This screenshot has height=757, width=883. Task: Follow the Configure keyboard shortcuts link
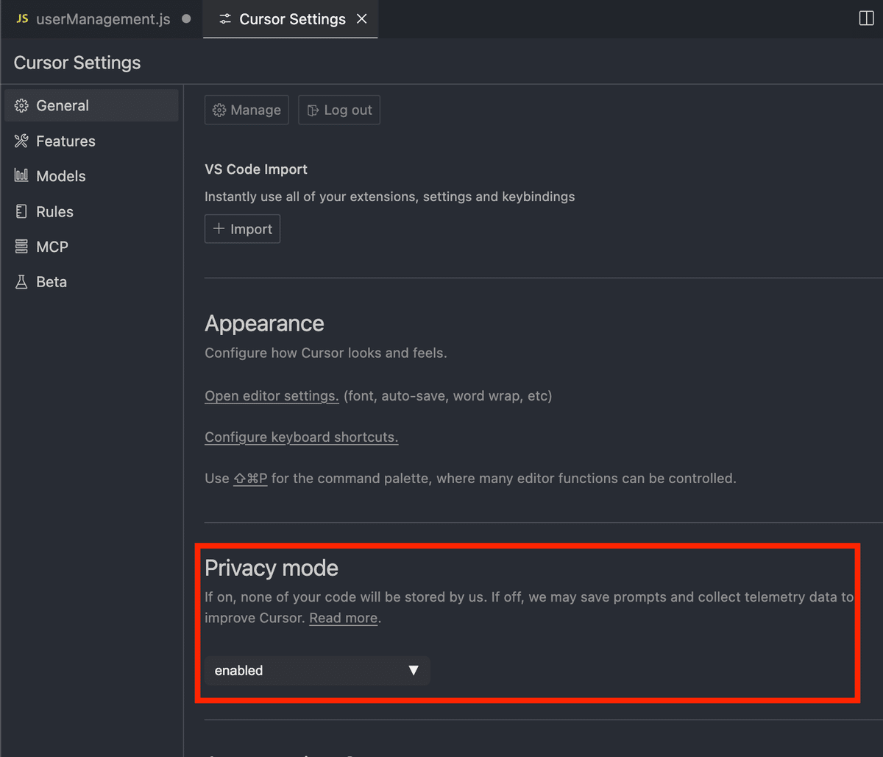pyautogui.click(x=301, y=437)
